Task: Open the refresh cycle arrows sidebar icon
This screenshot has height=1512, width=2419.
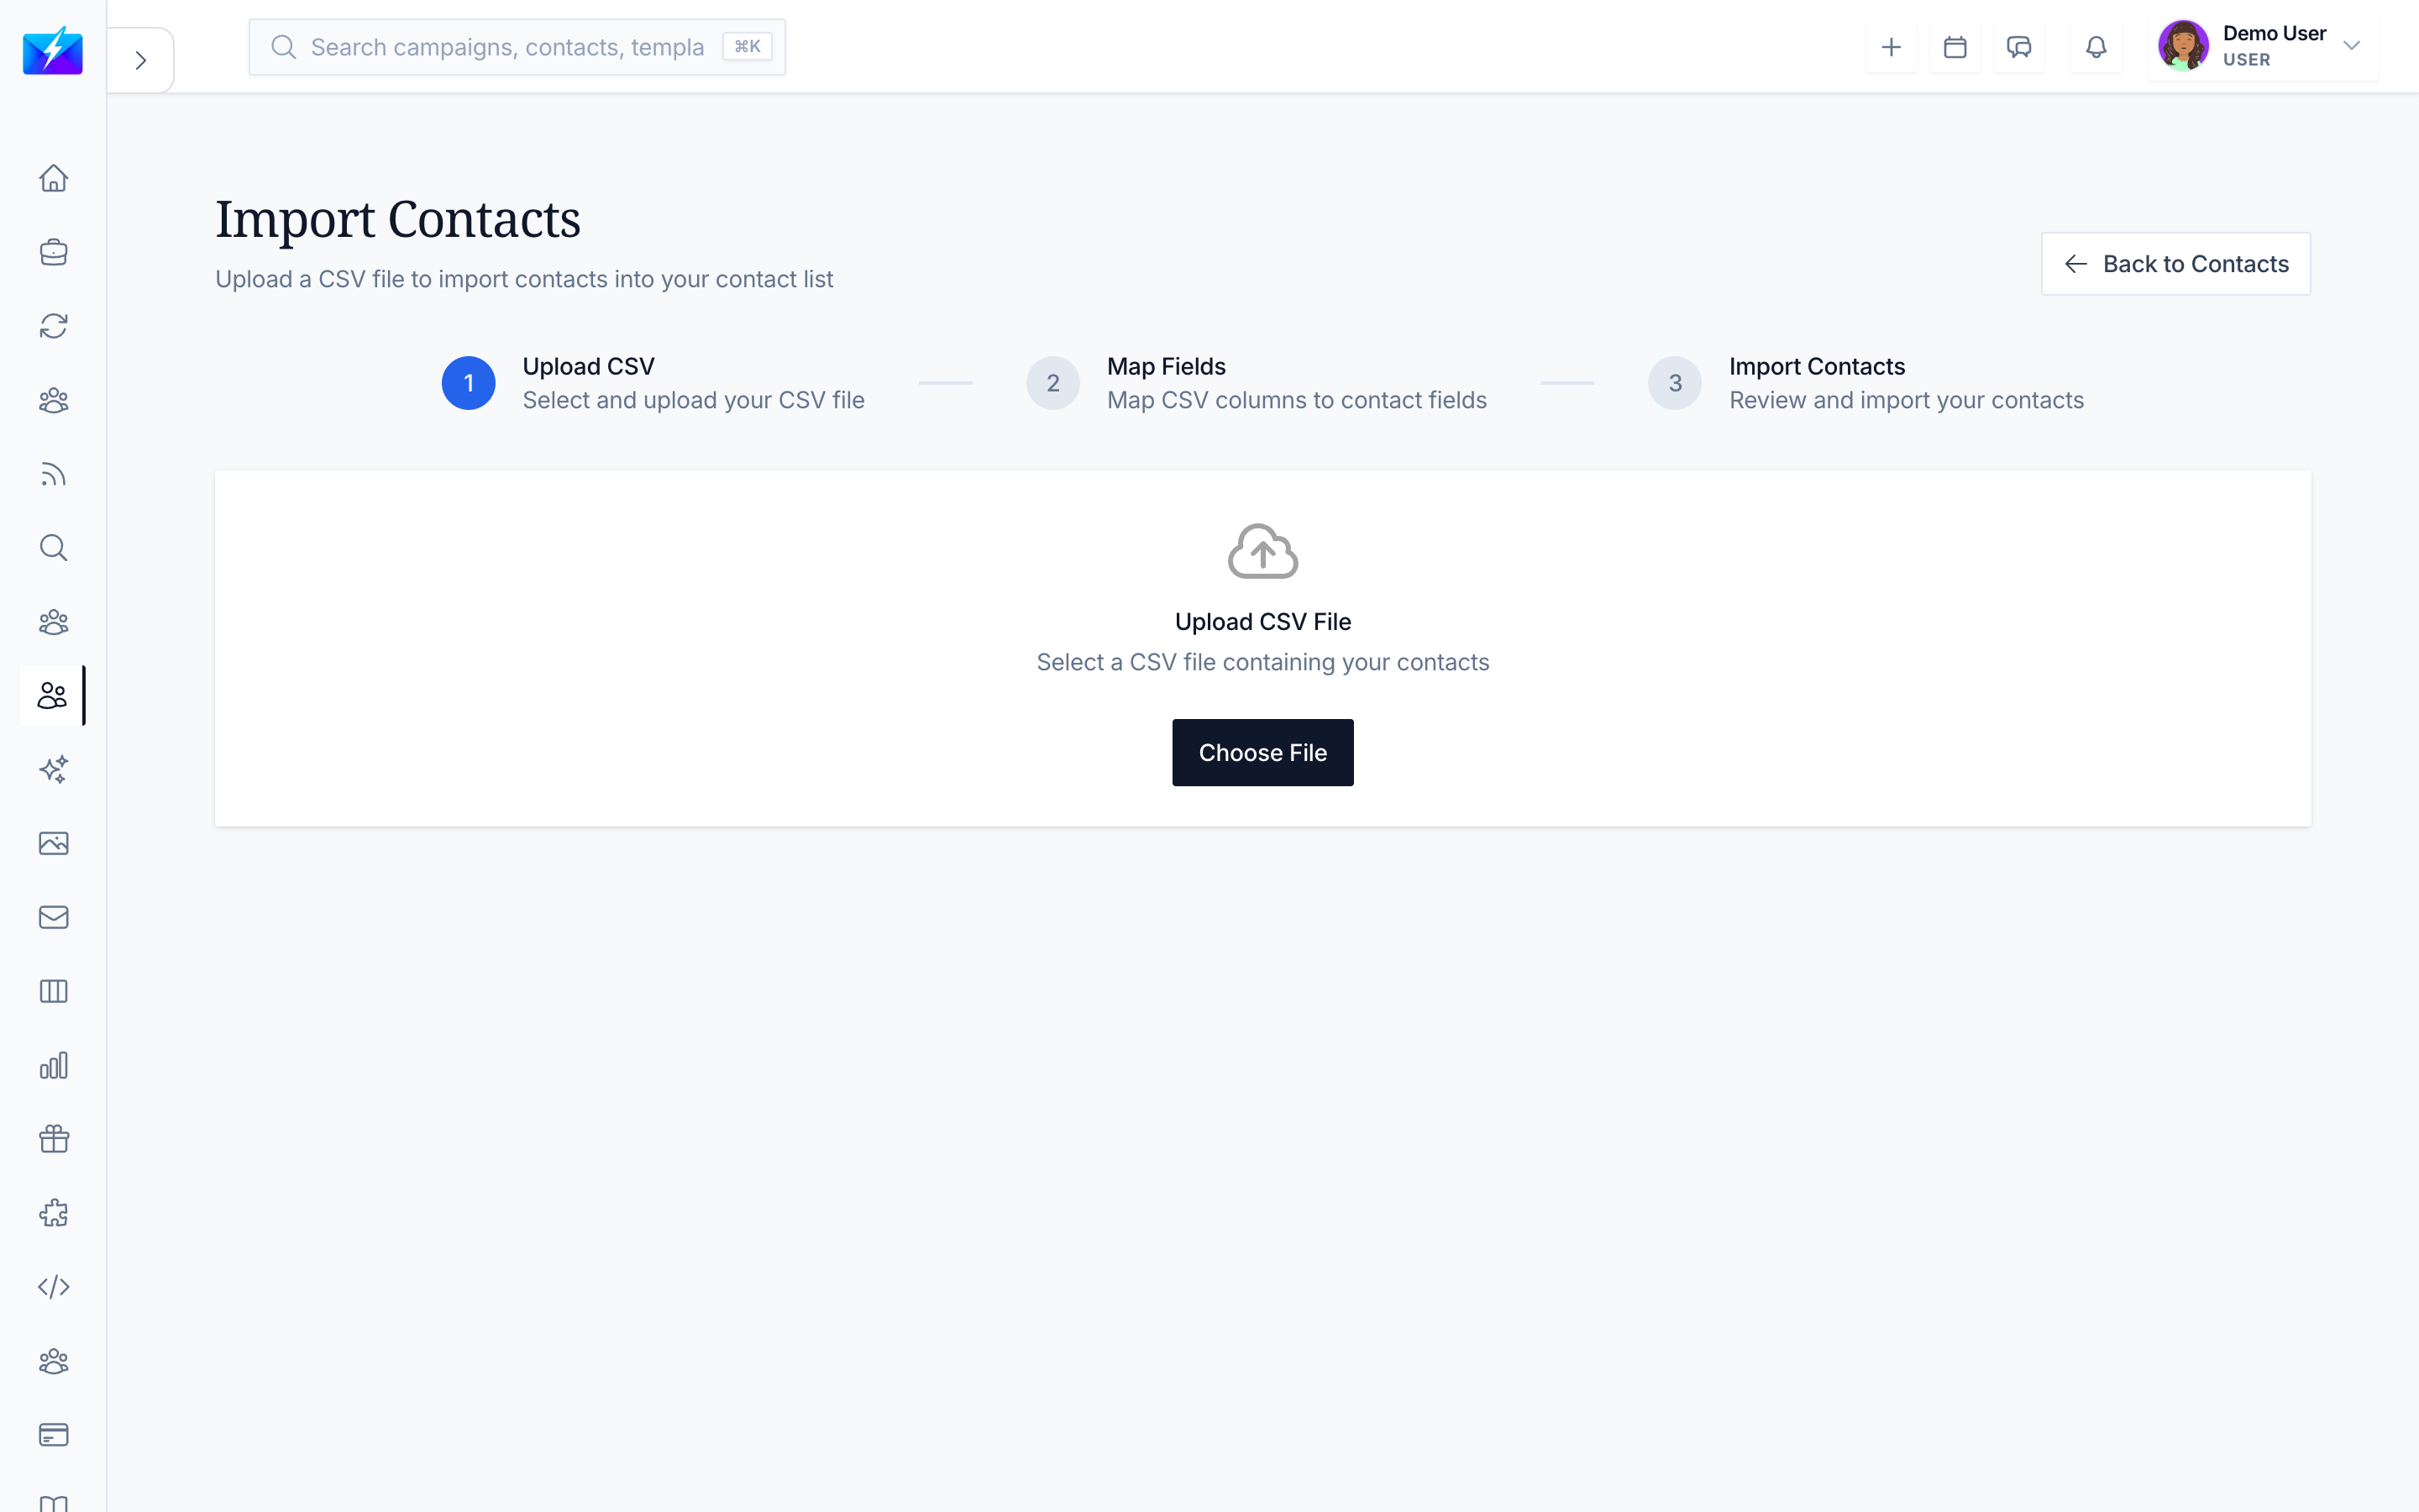Action: pyautogui.click(x=53, y=326)
